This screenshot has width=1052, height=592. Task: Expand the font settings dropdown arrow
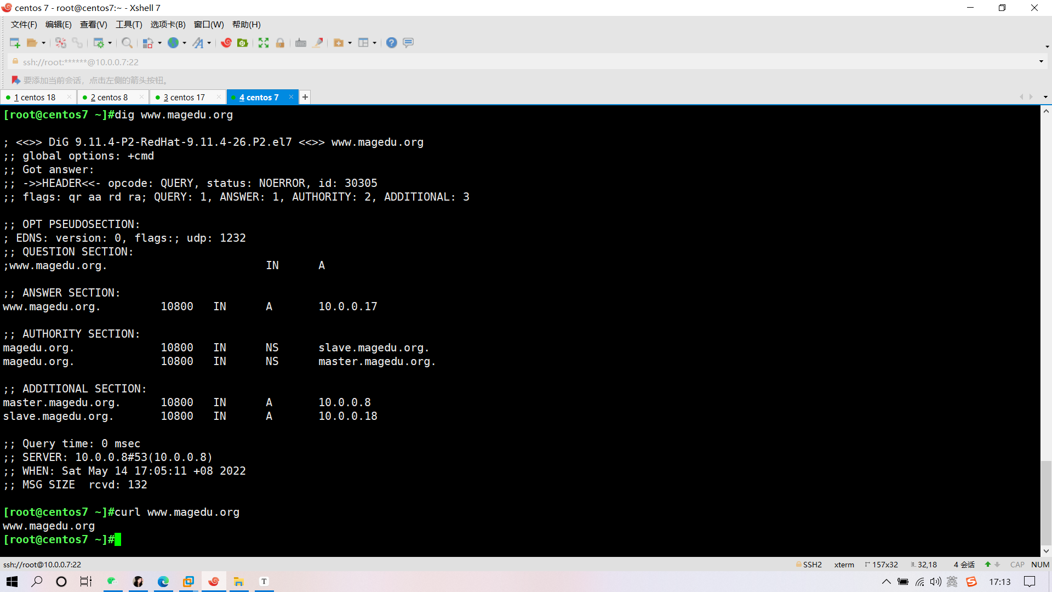[209, 43]
